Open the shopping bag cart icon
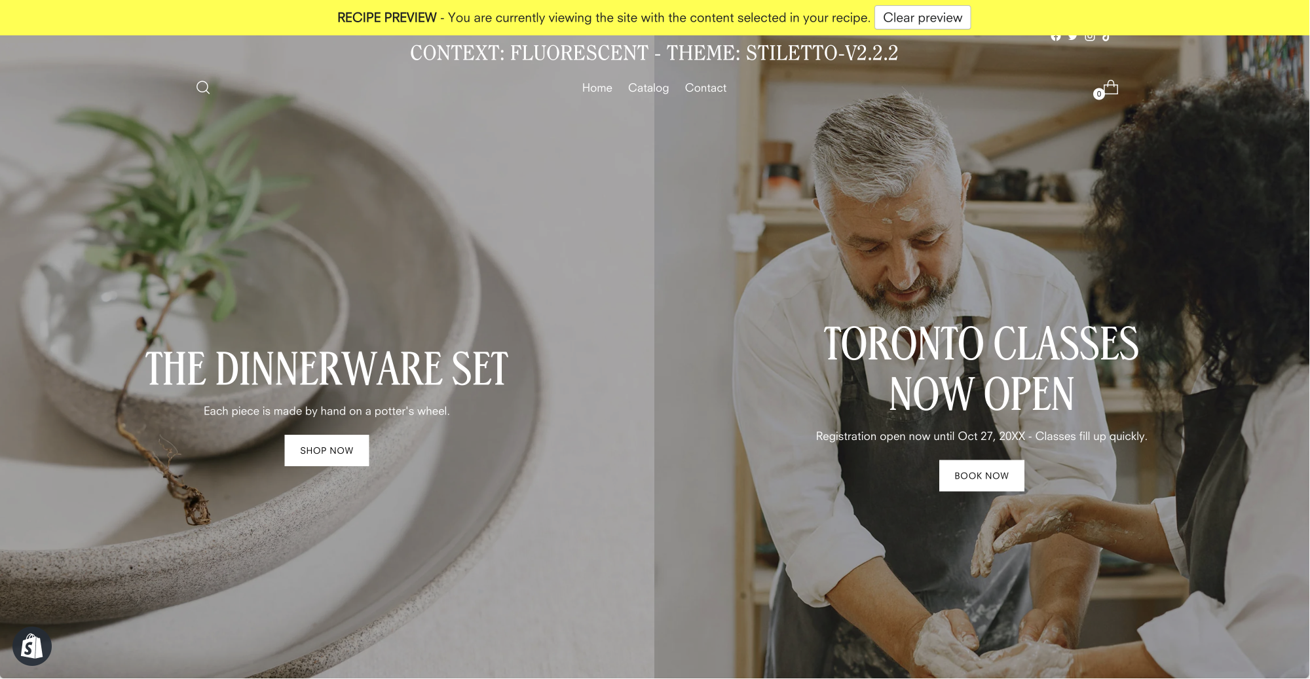 point(1111,87)
